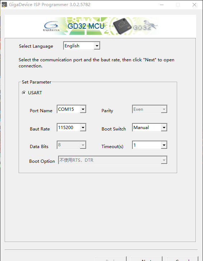Click the disabled Data Bits dropdown showing 8
This screenshot has width=203, height=261.
click(x=71, y=145)
